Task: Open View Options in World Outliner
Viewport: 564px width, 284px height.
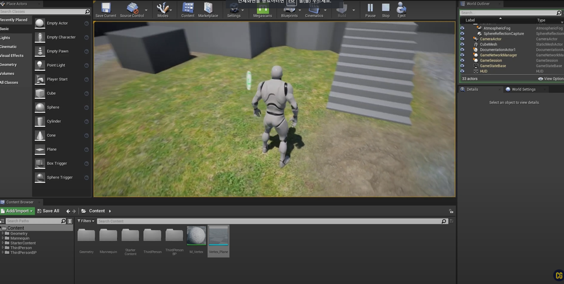Action: pyautogui.click(x=551, y=79)
